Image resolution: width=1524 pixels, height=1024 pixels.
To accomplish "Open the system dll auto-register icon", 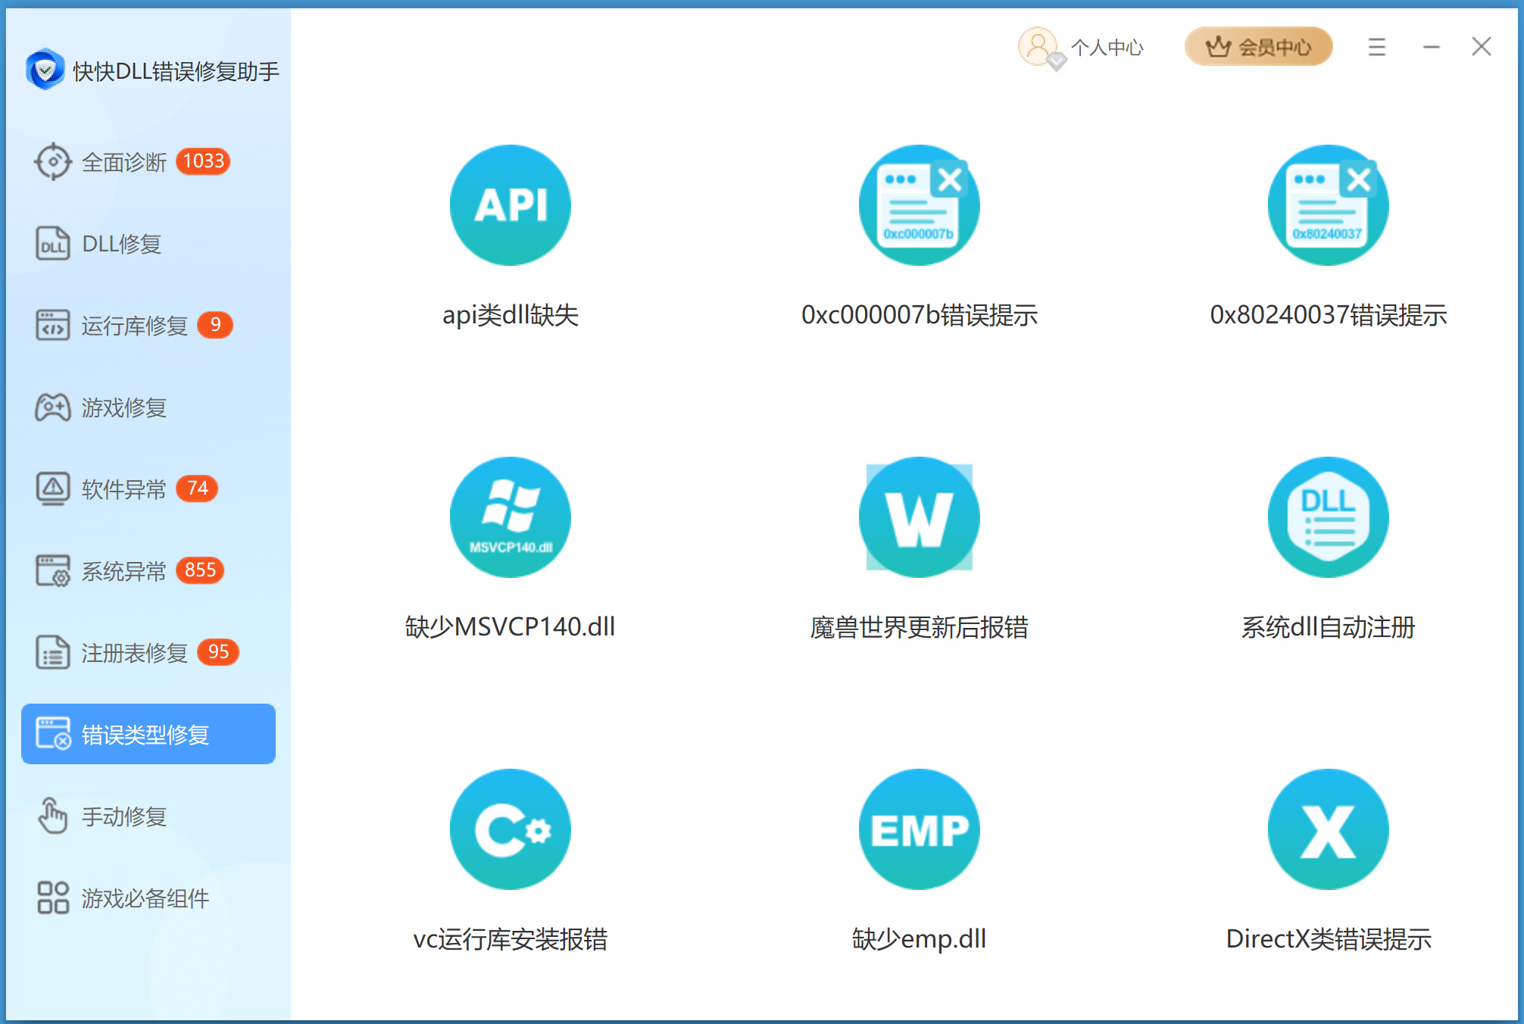I will (1328, 517).
